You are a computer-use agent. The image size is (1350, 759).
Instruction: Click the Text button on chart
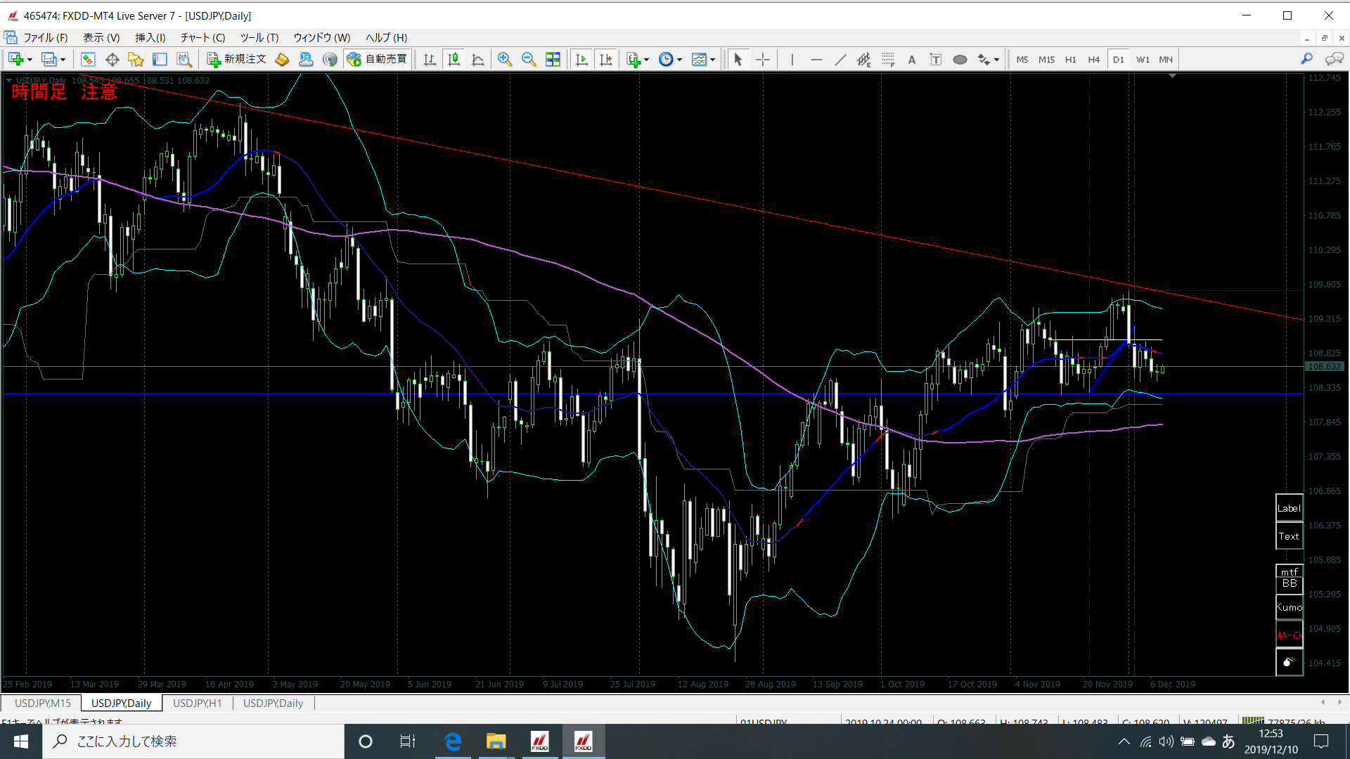click(1289, 536)
